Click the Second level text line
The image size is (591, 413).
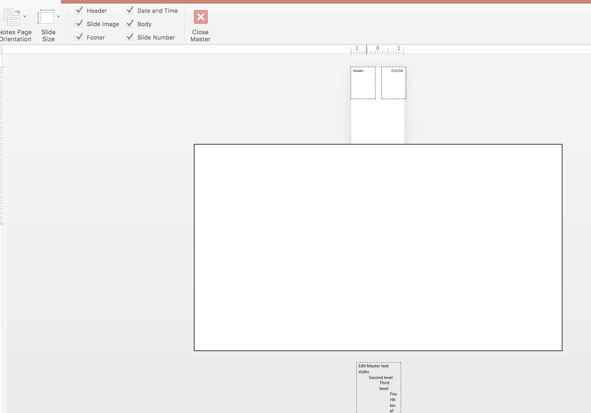click(x=381, y=378)
